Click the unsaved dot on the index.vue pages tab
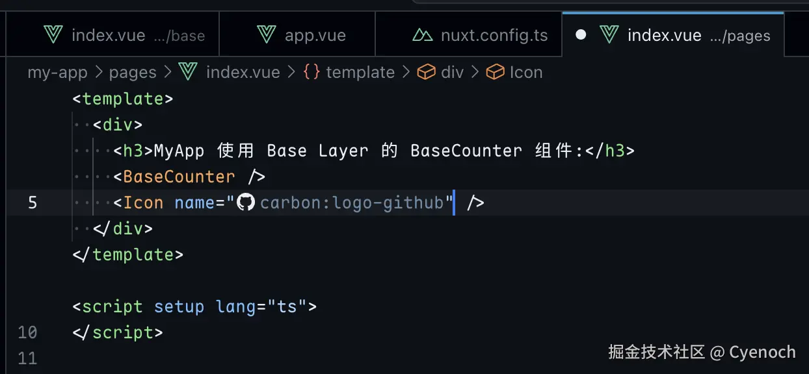Image resolution: width=809 pixels, height=374 pixels. 581,34
